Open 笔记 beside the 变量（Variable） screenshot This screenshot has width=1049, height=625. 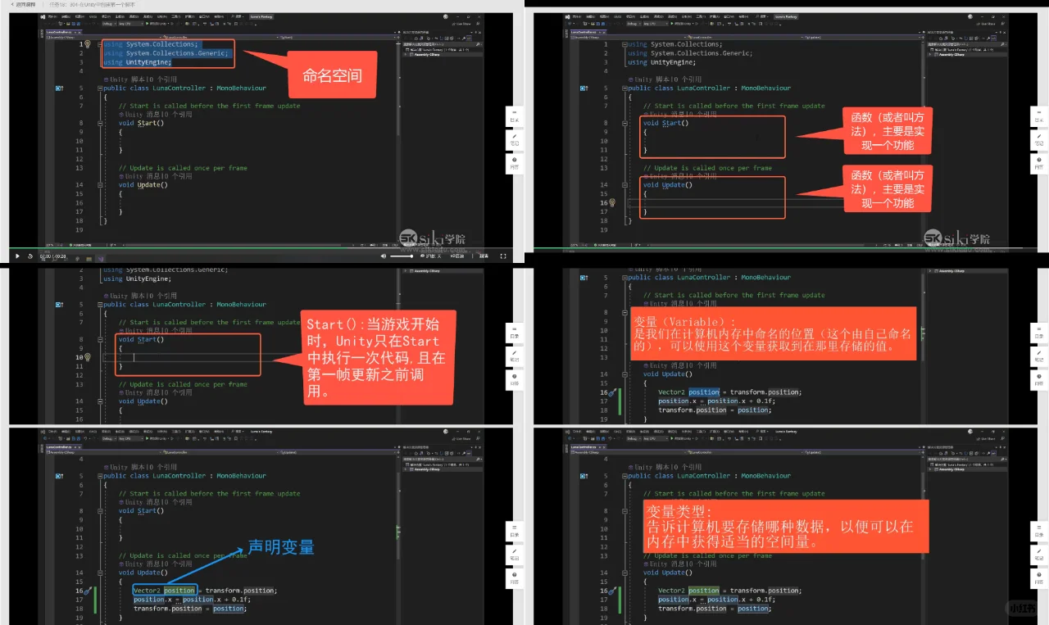pyautogui.click(x=1038, y=355)
